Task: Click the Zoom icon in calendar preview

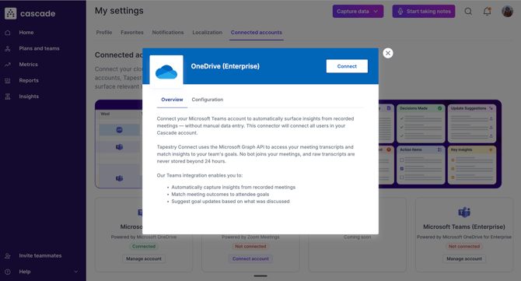Action: tap(119, 130)
